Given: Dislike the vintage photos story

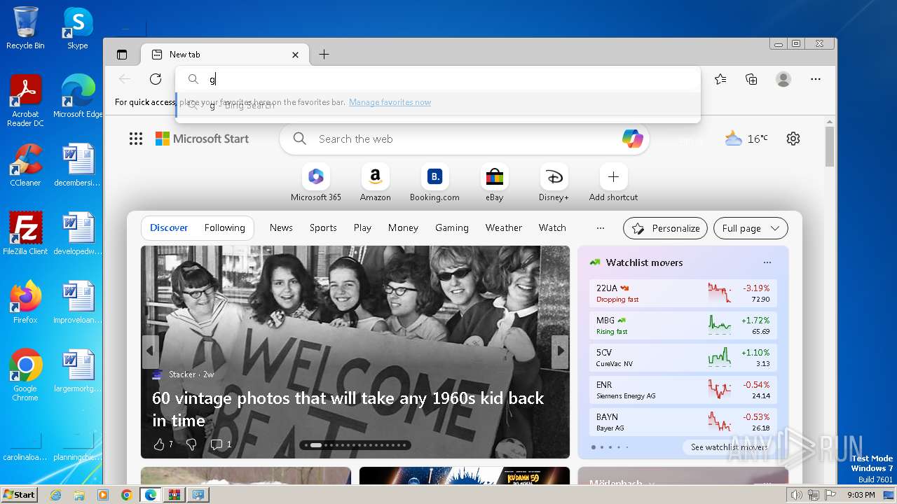Looking at the screenshot, I should click(x=191, y=444).
